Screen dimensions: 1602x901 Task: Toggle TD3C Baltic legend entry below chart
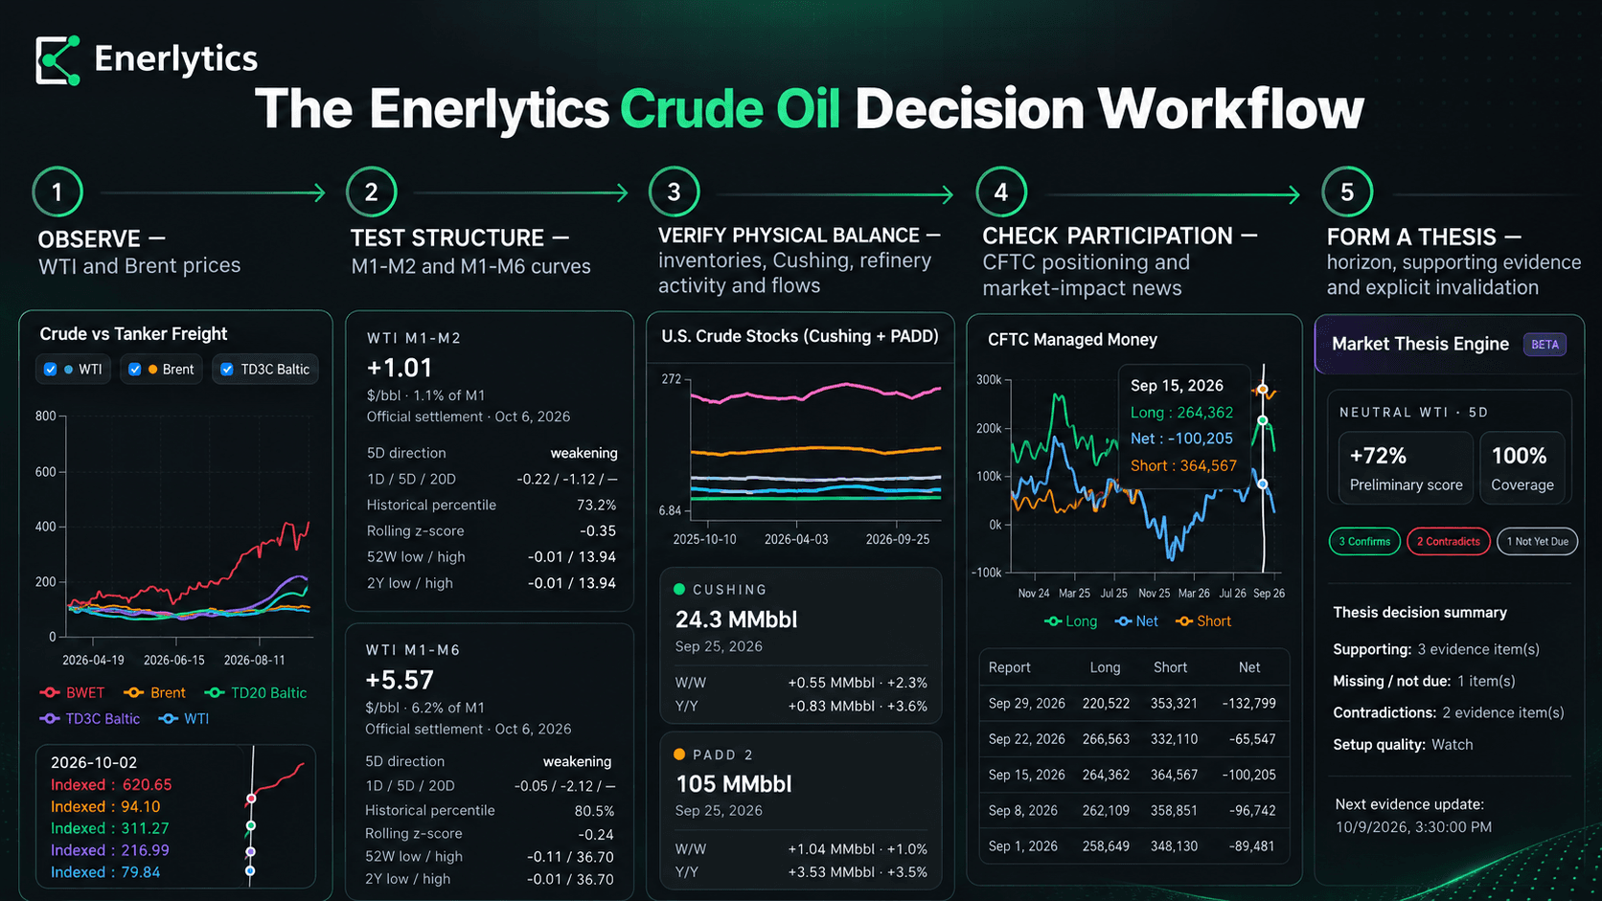(x=90, y=718)
